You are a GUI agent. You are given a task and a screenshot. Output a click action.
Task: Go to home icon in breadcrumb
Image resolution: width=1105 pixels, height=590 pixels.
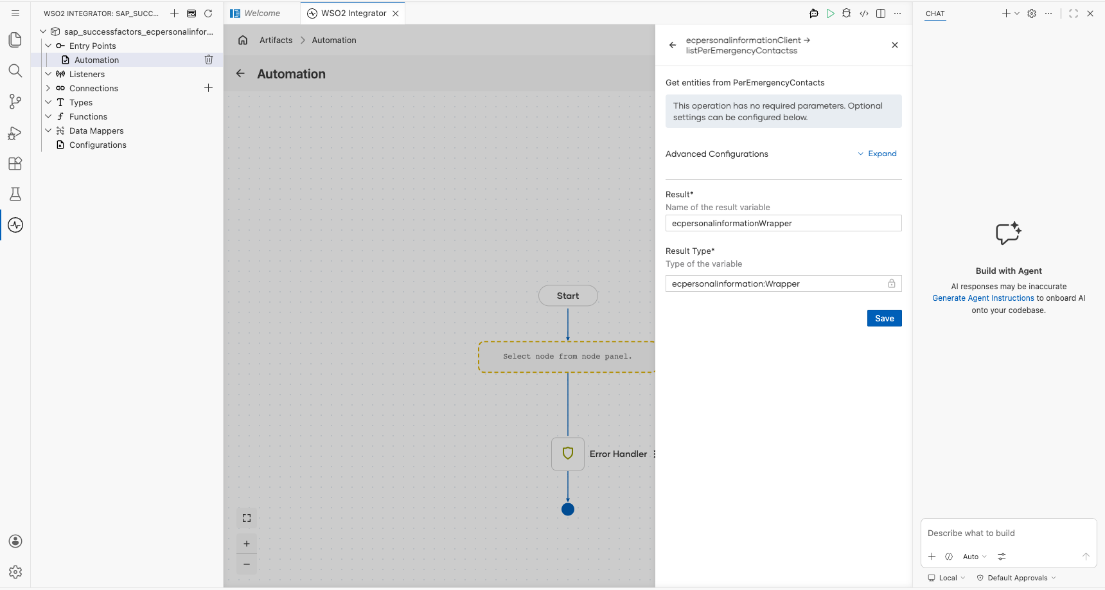243,40
